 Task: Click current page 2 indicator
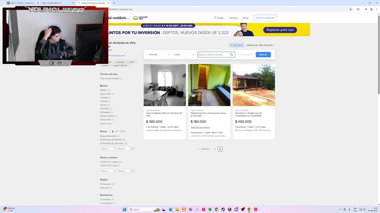pyautogui.click(x=220, y=149)
